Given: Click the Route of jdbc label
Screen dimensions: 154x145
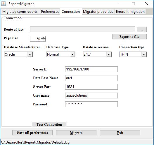Looking at the screenshot, I should [x=14, y=29].
